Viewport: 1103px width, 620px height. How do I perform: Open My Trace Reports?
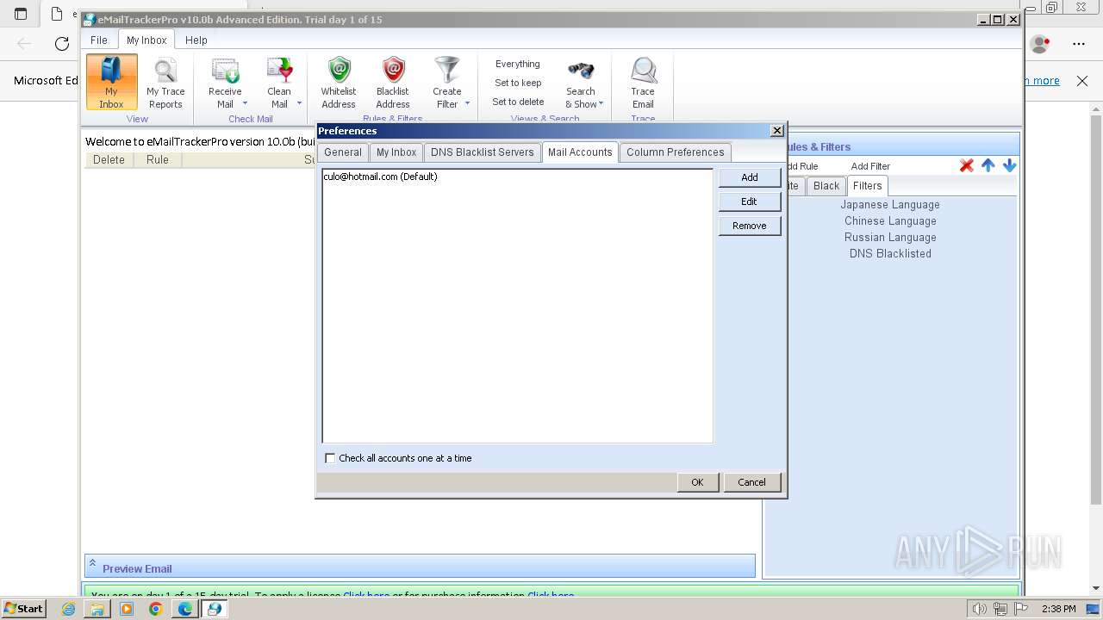click(x=165, y=82)
